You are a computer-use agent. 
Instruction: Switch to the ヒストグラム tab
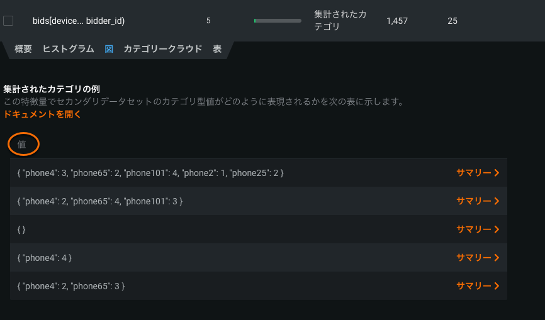coord(68,49)
